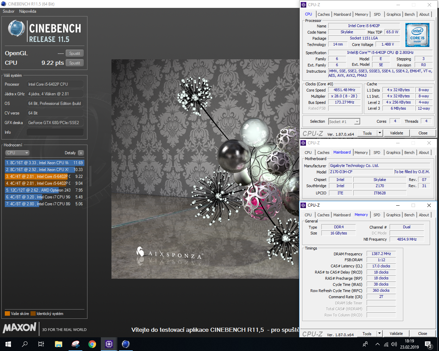Select orange ranking row with 9.22 score
The image size is (439, 351).
[x=44, y=177]
